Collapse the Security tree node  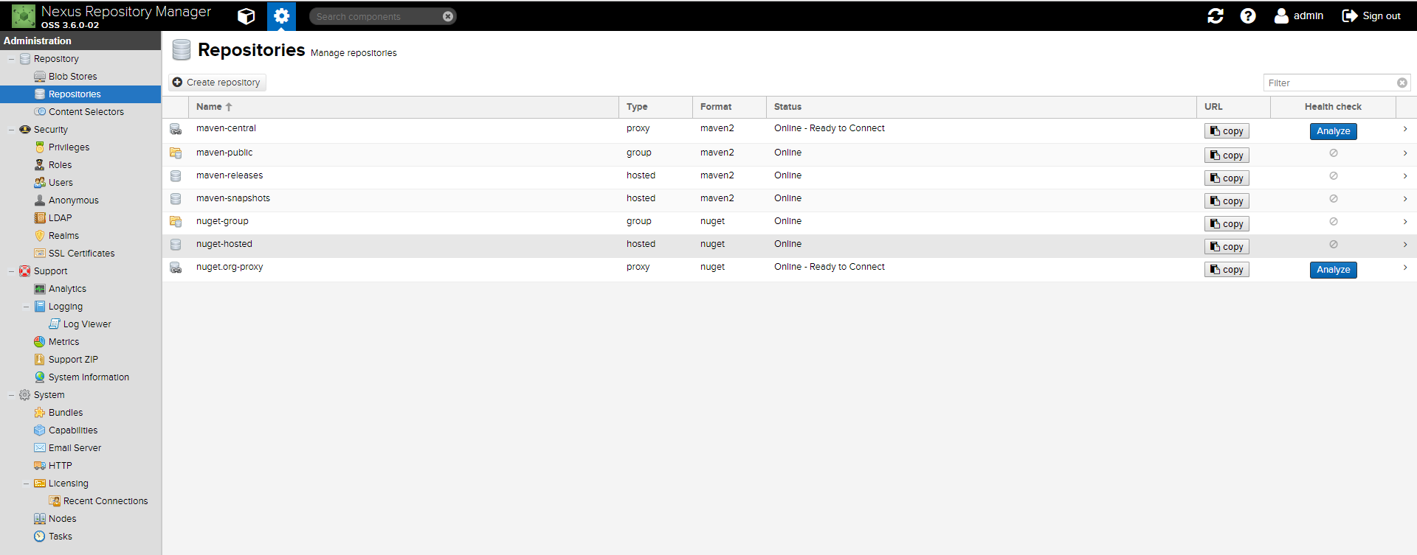coord(11,130)
